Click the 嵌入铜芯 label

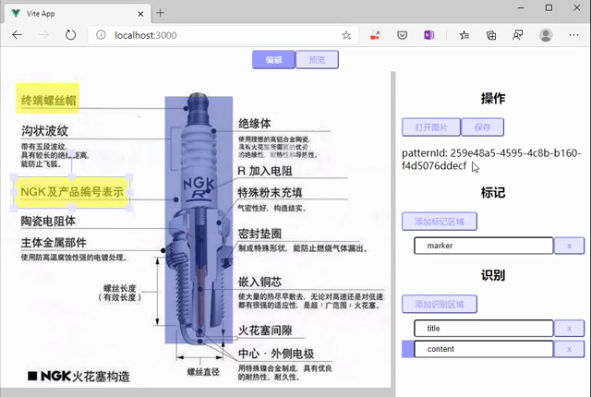(x=259, y=282)
